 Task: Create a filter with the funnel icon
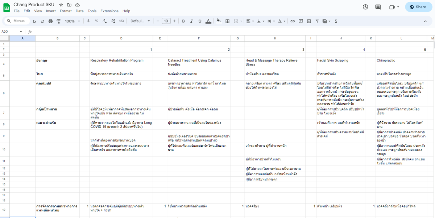coord(316,21)
